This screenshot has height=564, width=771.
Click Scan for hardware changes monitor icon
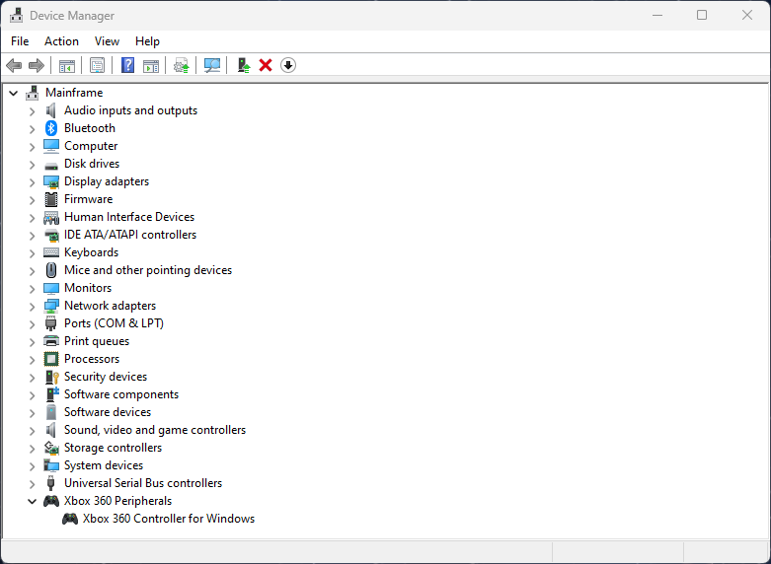coord(212,65)
